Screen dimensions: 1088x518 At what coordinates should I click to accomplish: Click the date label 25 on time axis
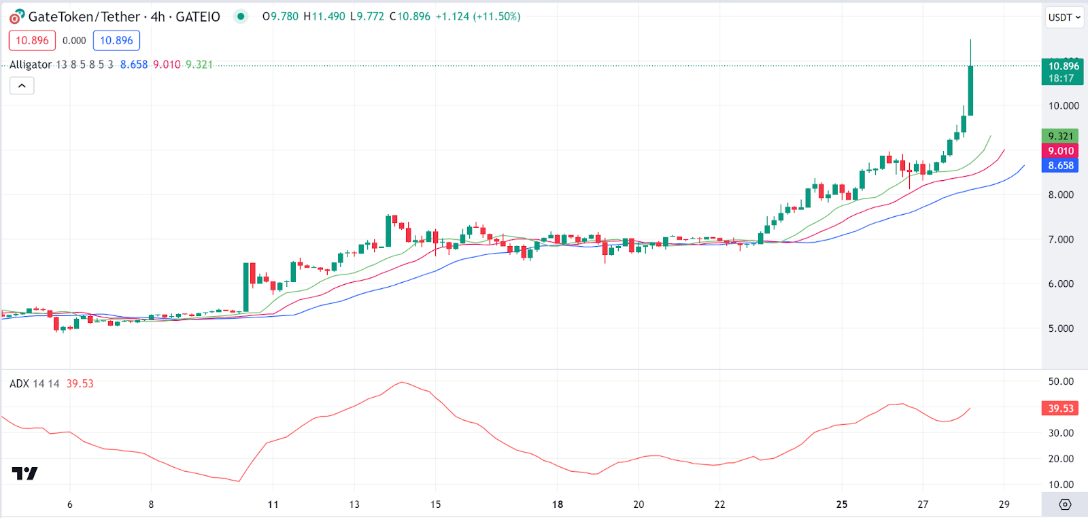pos(842,504)
